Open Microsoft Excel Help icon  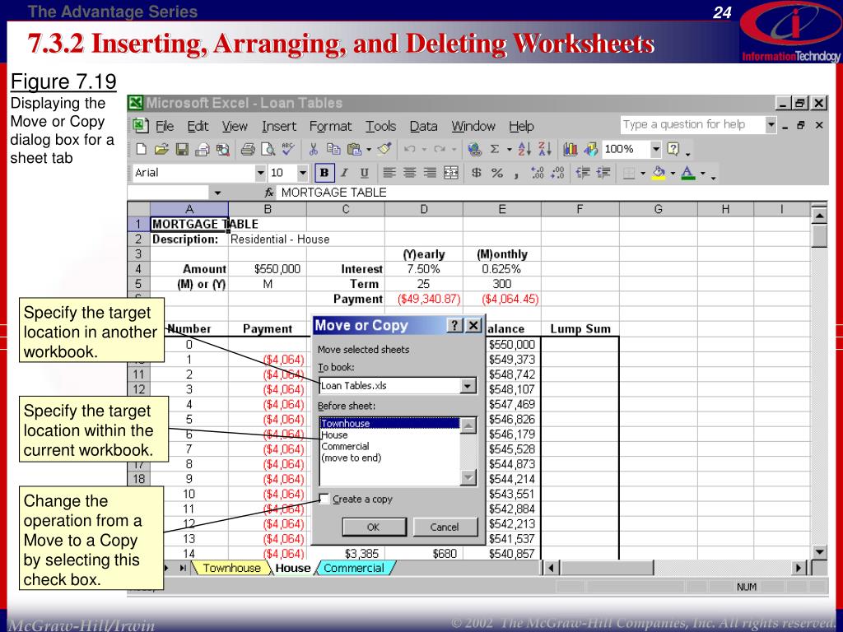coord(673,150)
